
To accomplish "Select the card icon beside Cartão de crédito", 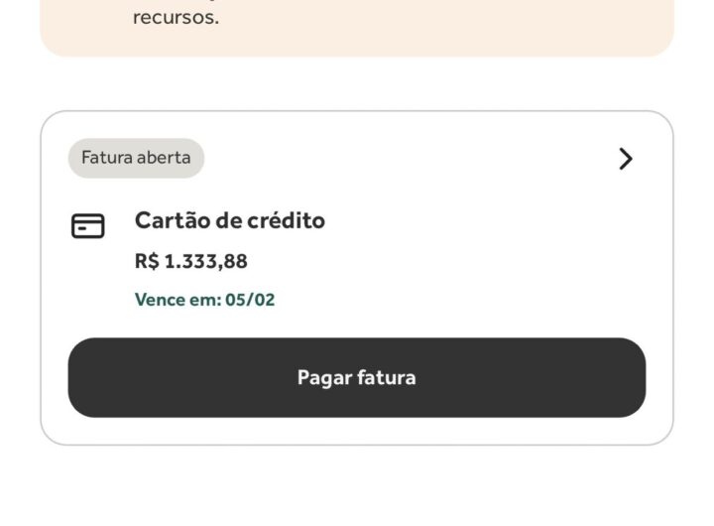I will coord(88,225).
